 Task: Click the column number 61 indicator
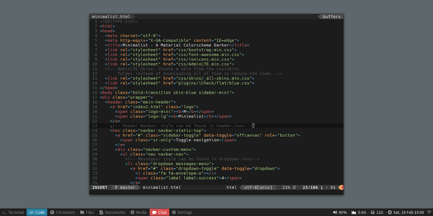point(333,187)
